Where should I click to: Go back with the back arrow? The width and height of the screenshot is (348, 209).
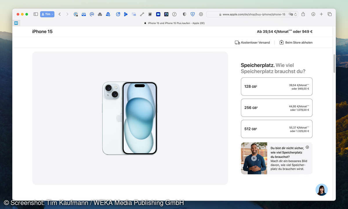pos(59,14)
